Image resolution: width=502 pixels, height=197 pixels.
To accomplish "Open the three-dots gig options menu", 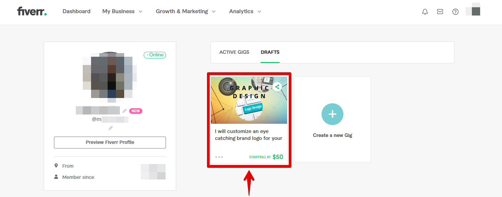I will click(219, 157).
